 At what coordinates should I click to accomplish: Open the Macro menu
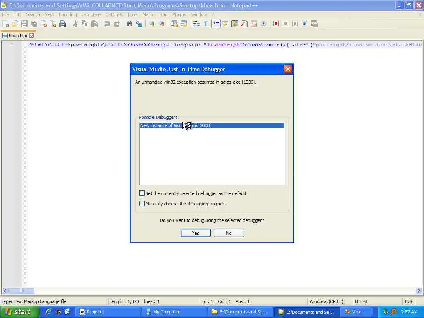point(149,14)
